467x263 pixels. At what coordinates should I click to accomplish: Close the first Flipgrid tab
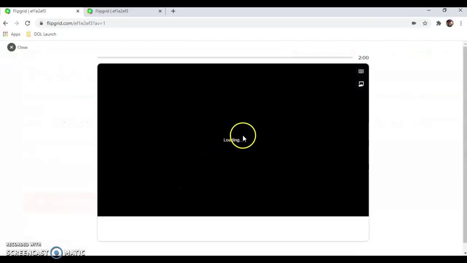[78, 11]
